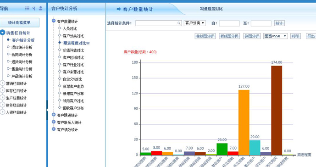Collapse the 客户数量统计 tree node

pos(54,21)
